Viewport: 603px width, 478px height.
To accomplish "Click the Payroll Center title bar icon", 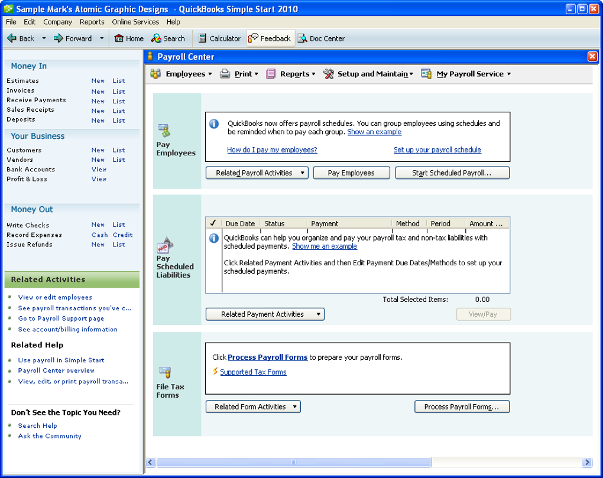I will (150, 57).
